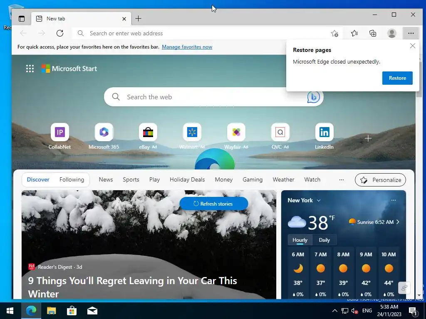
Task: Show more feed categories ellipsis
Action: [342, 179]
